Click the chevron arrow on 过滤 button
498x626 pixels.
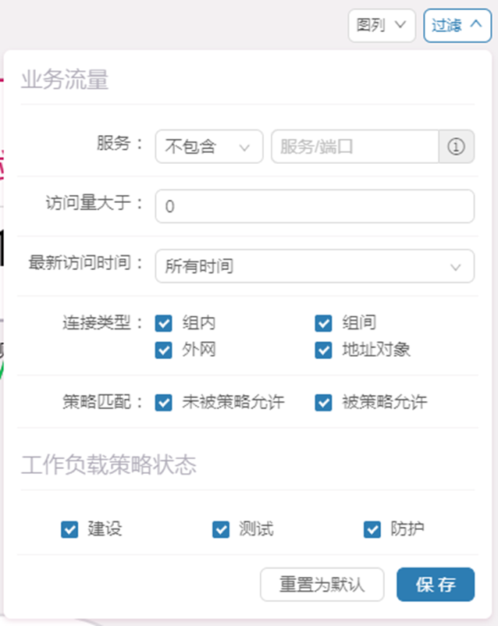coord(475,25)
